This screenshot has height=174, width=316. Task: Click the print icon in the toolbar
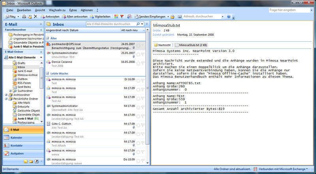pyautogui.click(x=24, y=17)
